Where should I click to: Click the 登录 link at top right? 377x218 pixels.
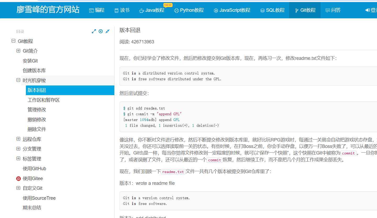coord(371,10)
